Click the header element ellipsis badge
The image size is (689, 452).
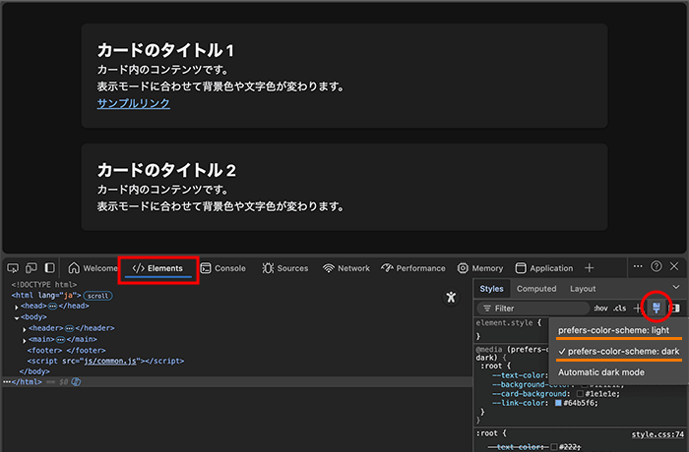[x=69, y=328]
